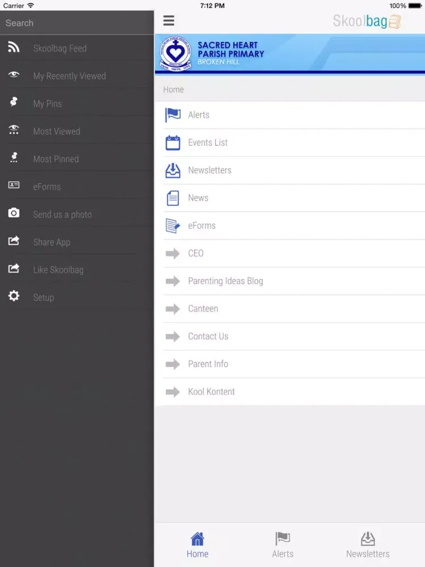
Task: Tap the Most Pinned pin icon
Action: (x=14, y=157)
